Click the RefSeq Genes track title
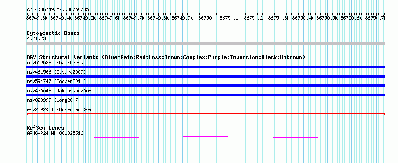 click(x=46, y=128)
